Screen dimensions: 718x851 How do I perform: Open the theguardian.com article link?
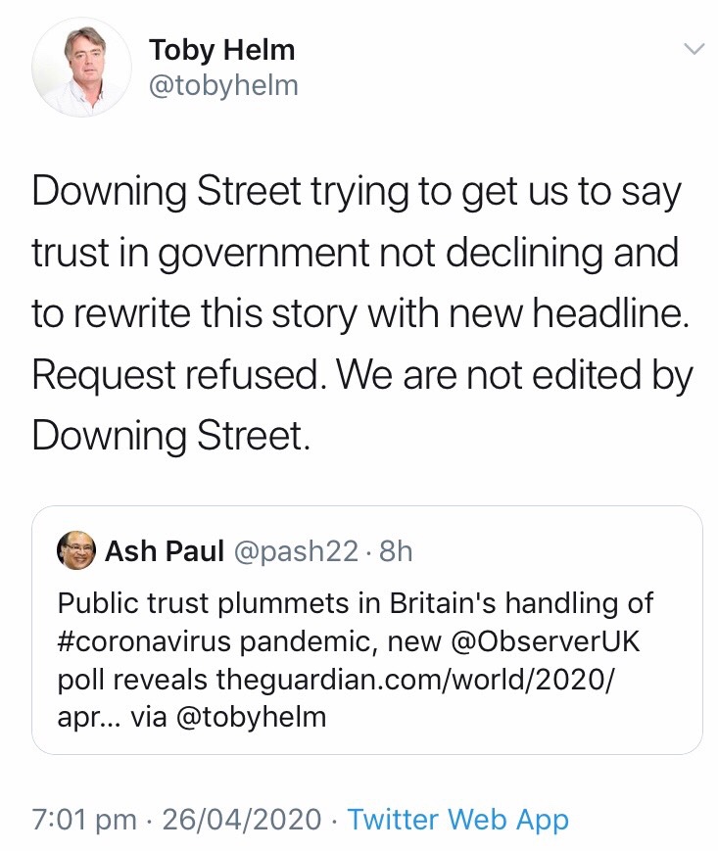[x=417, y=679]
